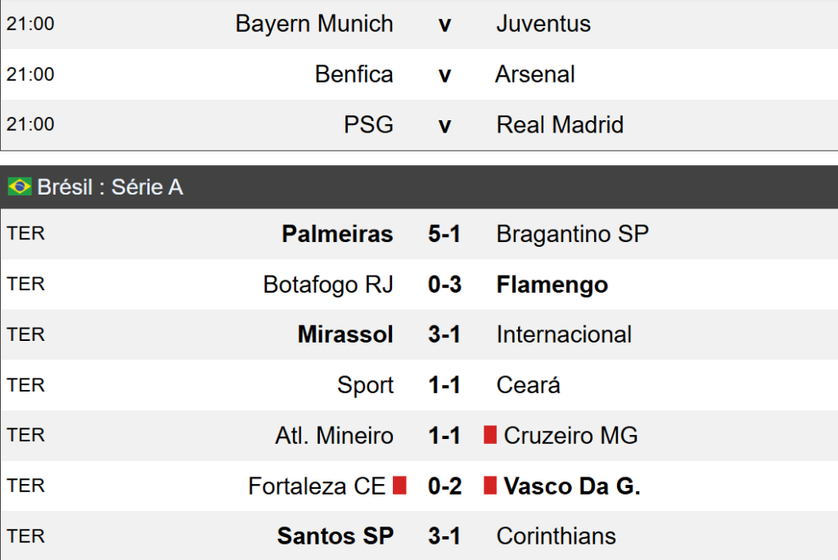Open the Benfica v Arsenal match
838x560 pixels.
[444, 74]
